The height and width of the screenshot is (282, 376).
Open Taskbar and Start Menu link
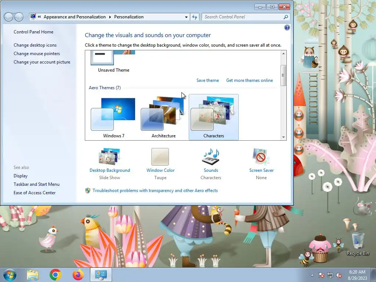click(36, 184)
